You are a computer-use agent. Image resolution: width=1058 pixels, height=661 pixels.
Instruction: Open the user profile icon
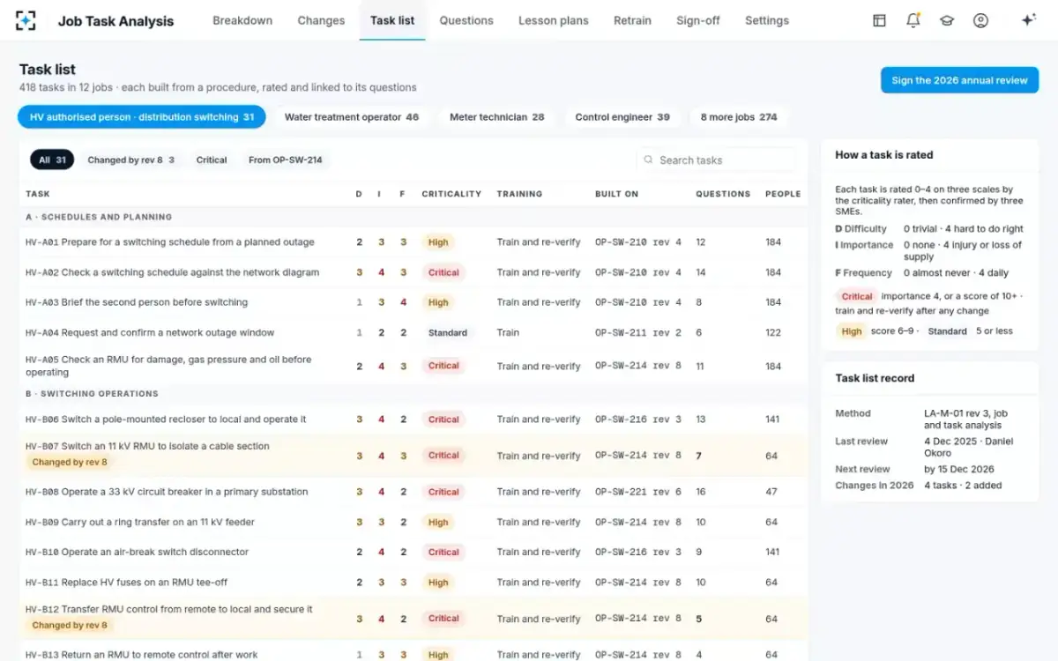(980, 20)
